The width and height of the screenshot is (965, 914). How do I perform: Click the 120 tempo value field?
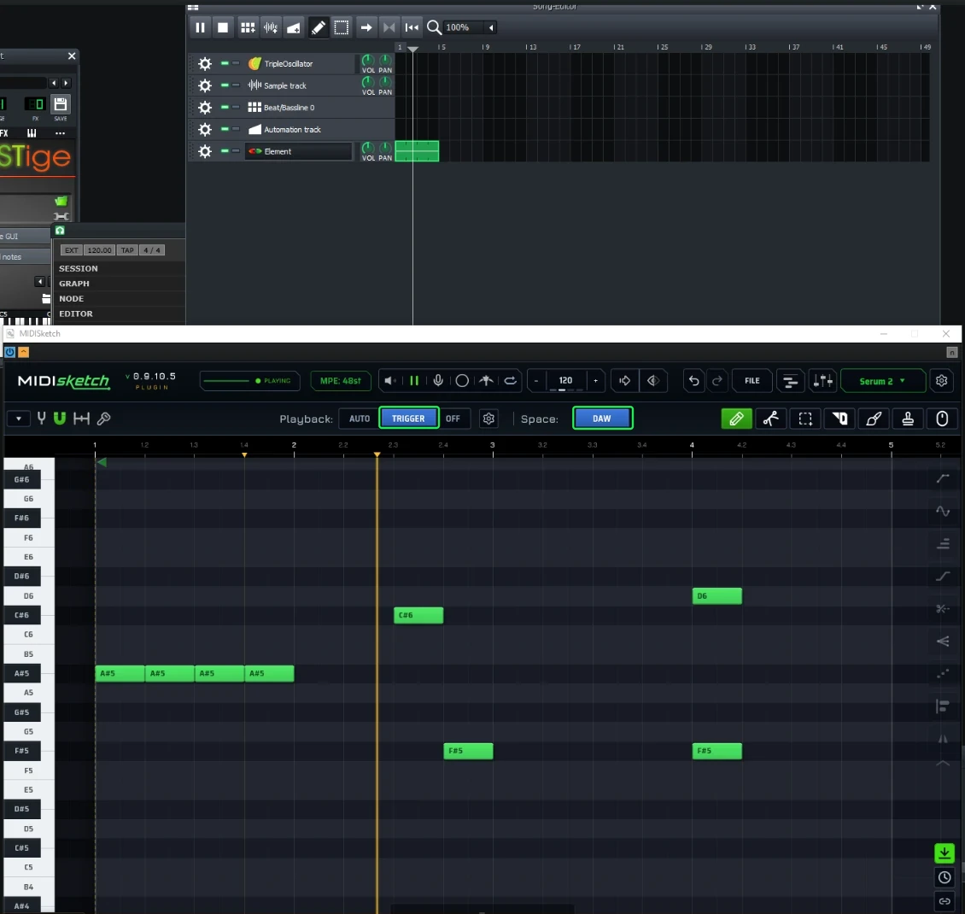coord(565,381)
